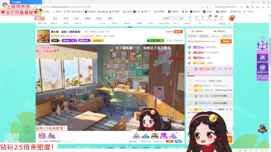Click the 鱼翅 balance indicator

click(x=158, y=142)
